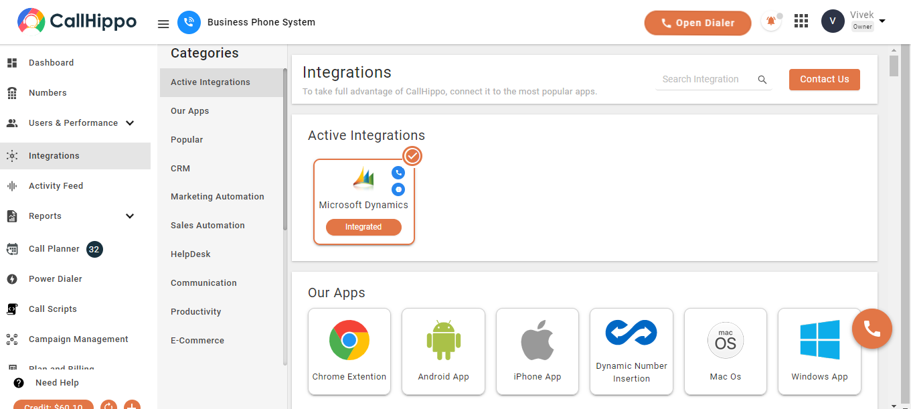911x409 pixels.
Task: Click the page vertical scrollbar thumb
Action: [x=894, y=66]
